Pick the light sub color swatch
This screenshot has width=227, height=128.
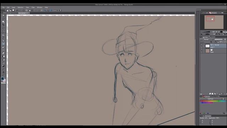[5, 80]
